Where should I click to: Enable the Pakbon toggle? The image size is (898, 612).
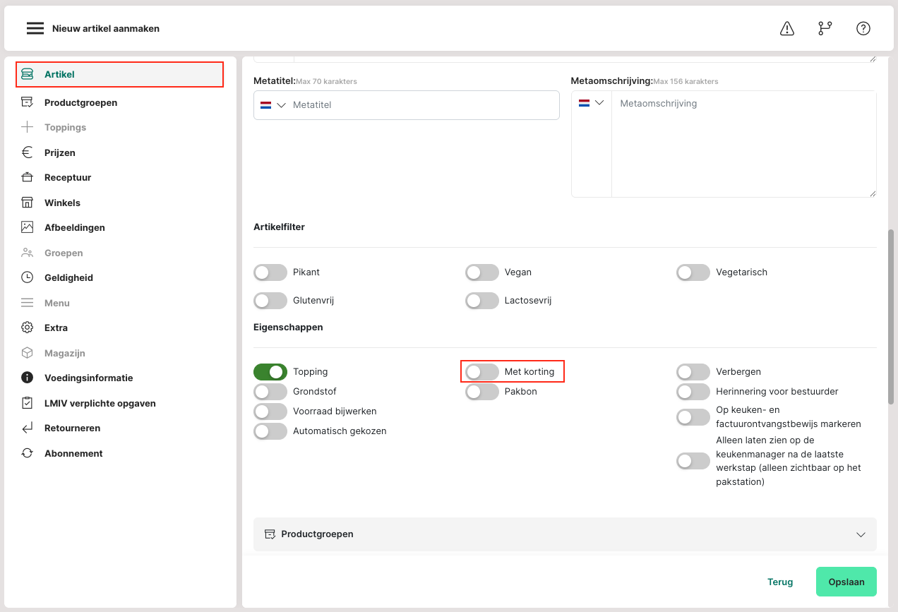point(482,392)
